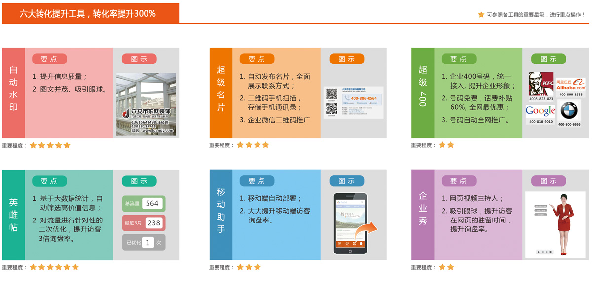
Task: Select the 图示 label in 英雄帖 card
Action: point(139,181)
